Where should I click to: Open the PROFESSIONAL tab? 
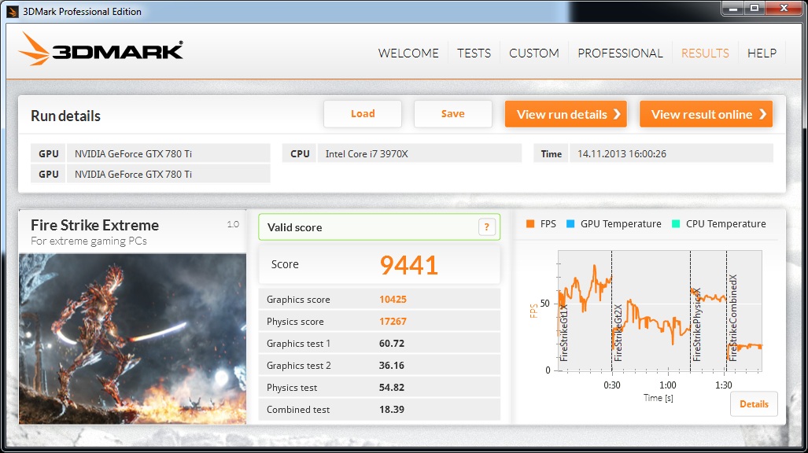(x=620, y=53)
